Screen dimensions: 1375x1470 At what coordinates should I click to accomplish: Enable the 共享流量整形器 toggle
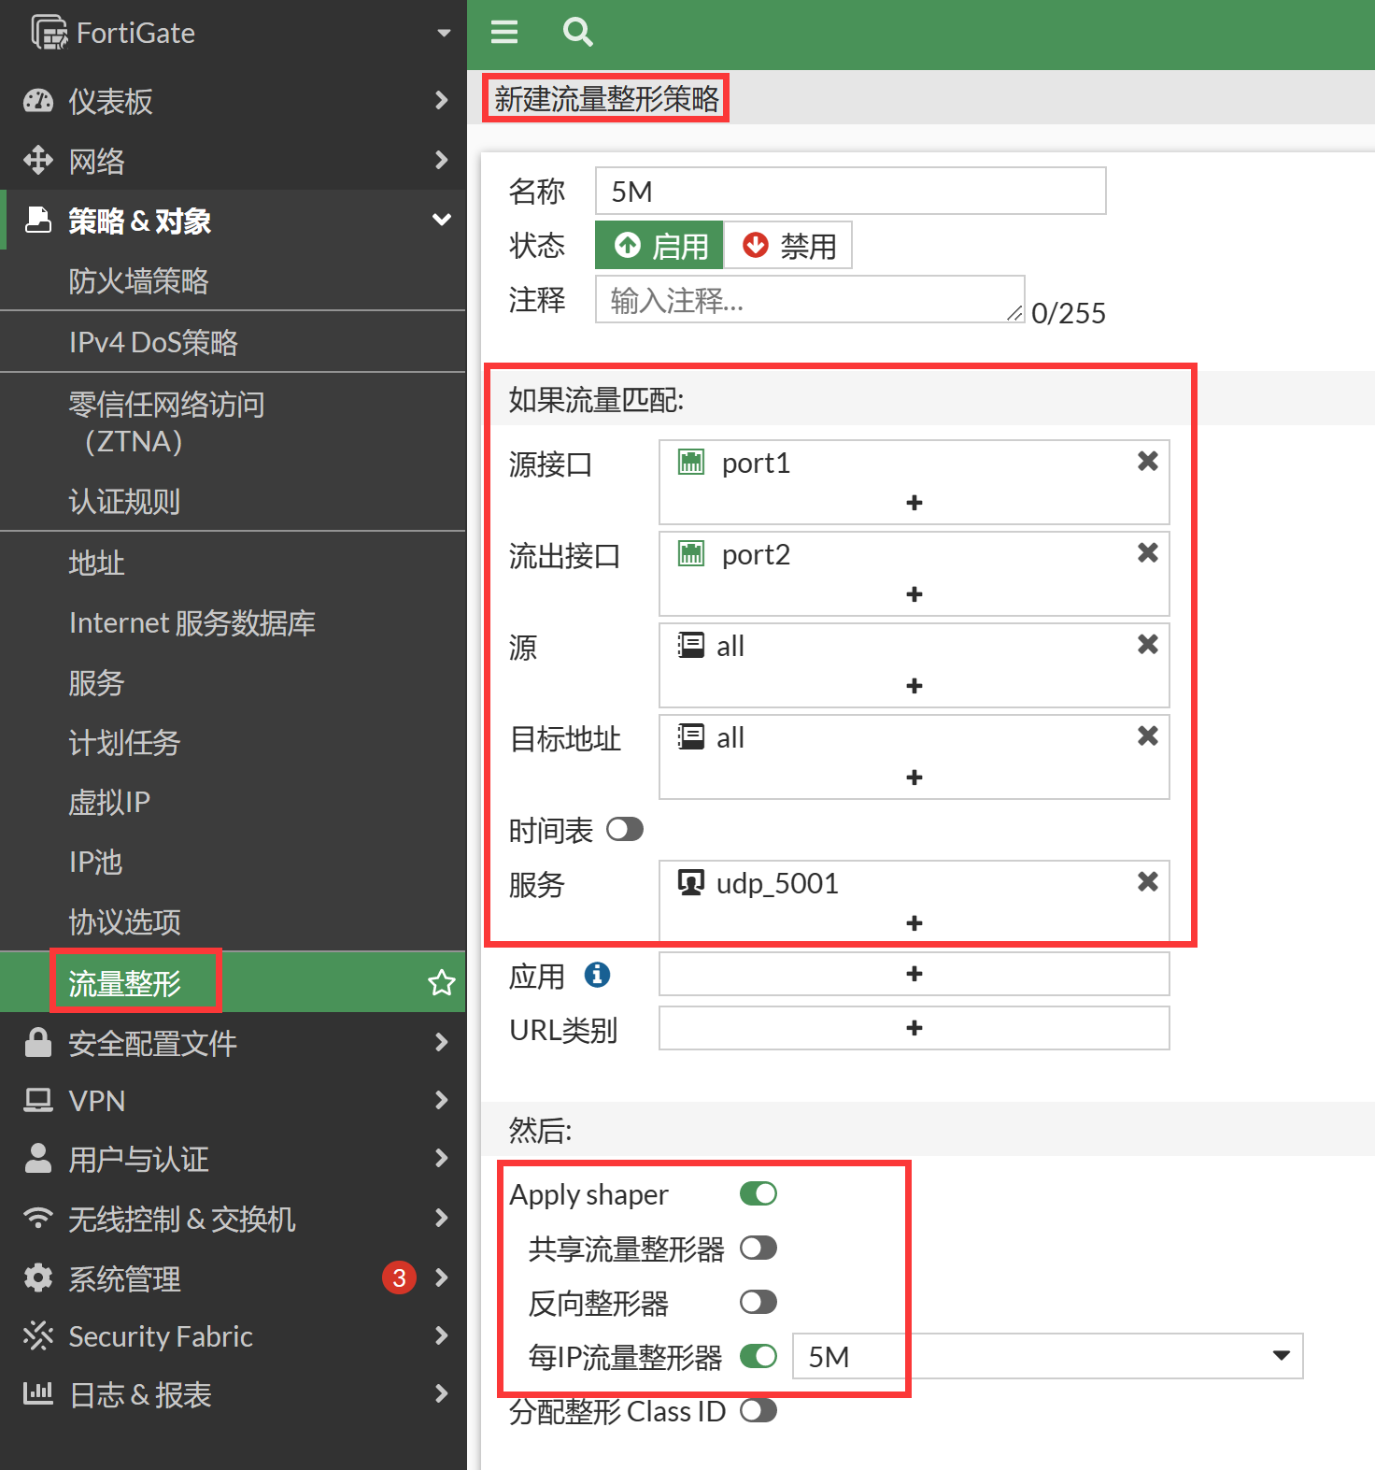click(758, 1248)
